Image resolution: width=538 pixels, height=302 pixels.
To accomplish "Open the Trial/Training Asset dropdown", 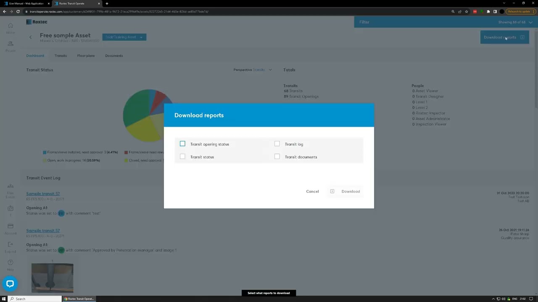I will pyautogui.click(x=124, y=37).
